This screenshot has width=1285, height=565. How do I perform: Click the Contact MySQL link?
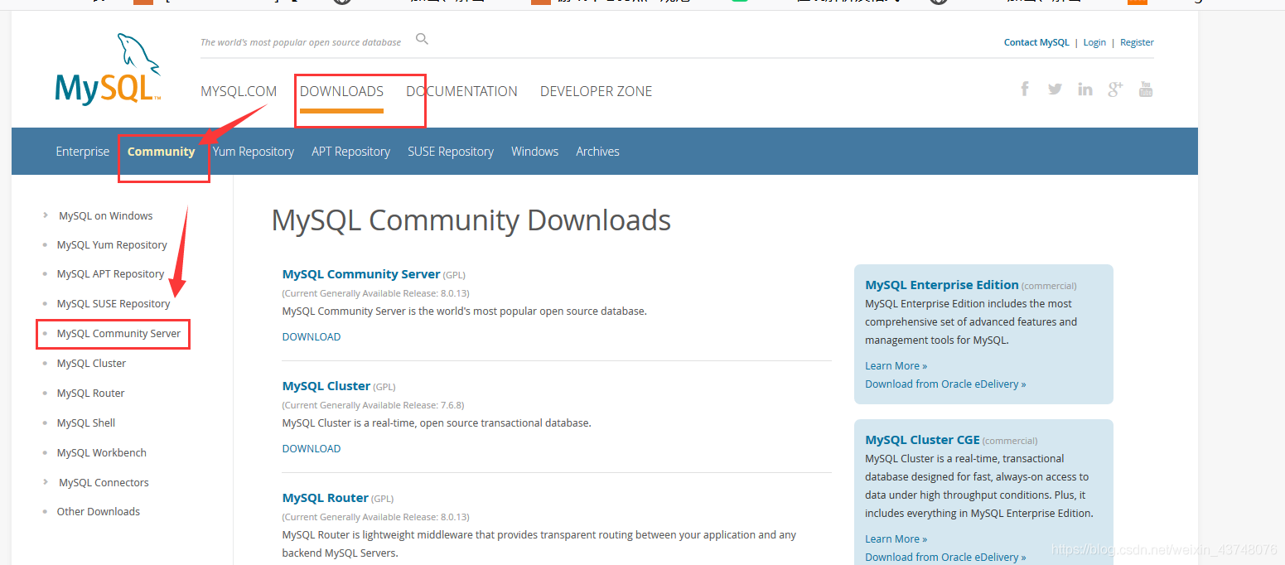pos(1036,42)
